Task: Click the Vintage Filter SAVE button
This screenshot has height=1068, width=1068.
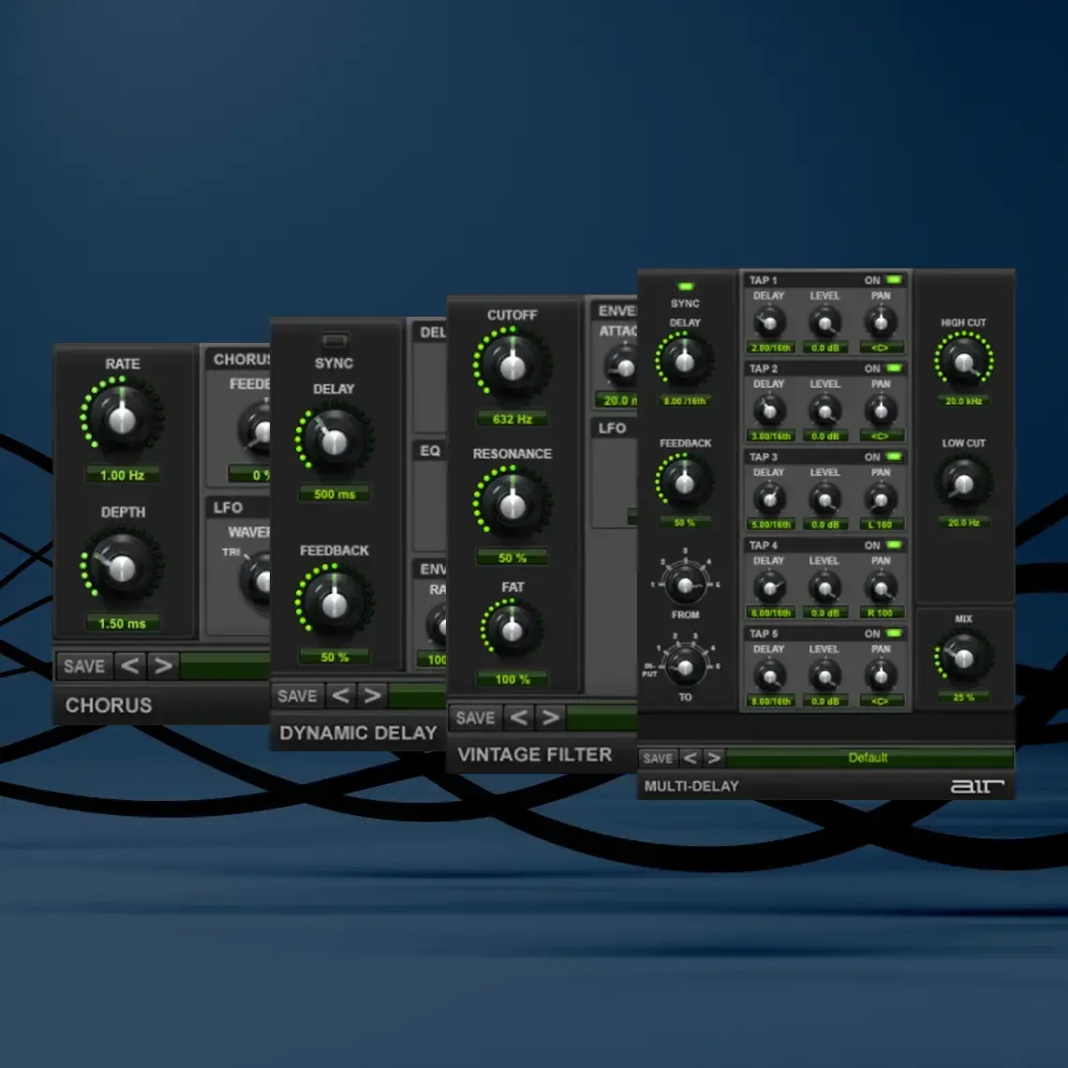Action: point(475,718)
